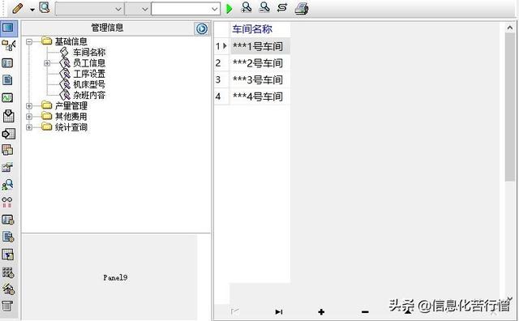Collapse the 基础信息 folder
This screenshot has height=321, width=519.
(x=29, y=41)
